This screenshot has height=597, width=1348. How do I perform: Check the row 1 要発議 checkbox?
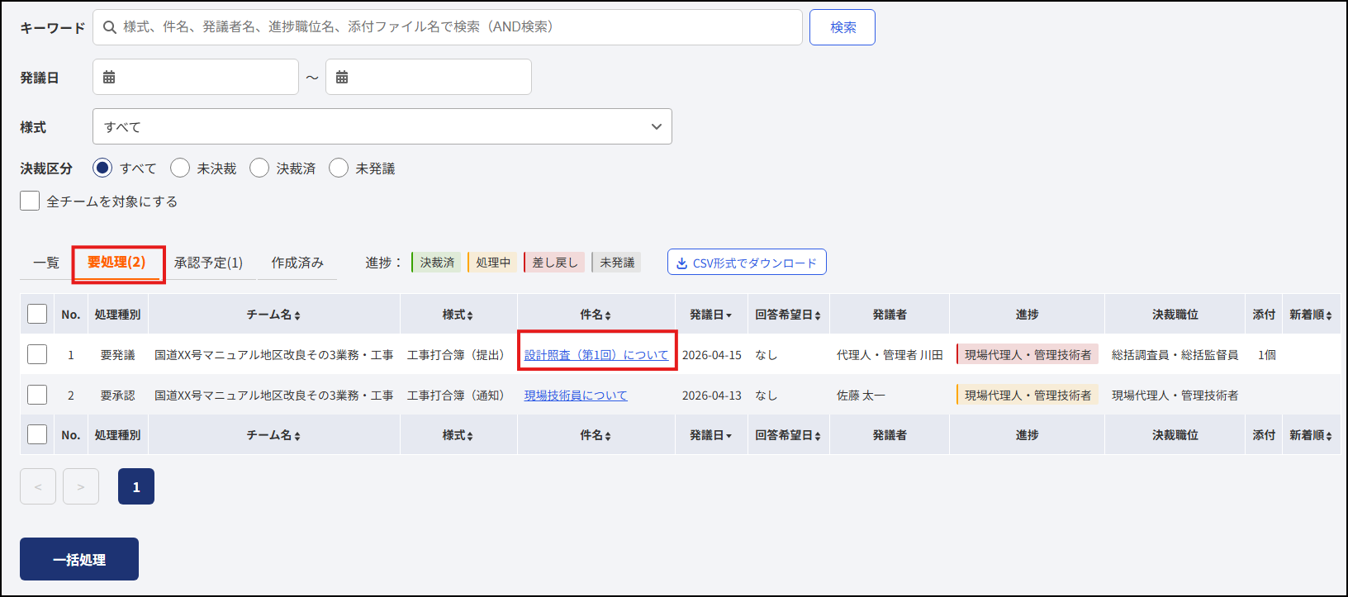pyautogui.click(x=37, y=354)
